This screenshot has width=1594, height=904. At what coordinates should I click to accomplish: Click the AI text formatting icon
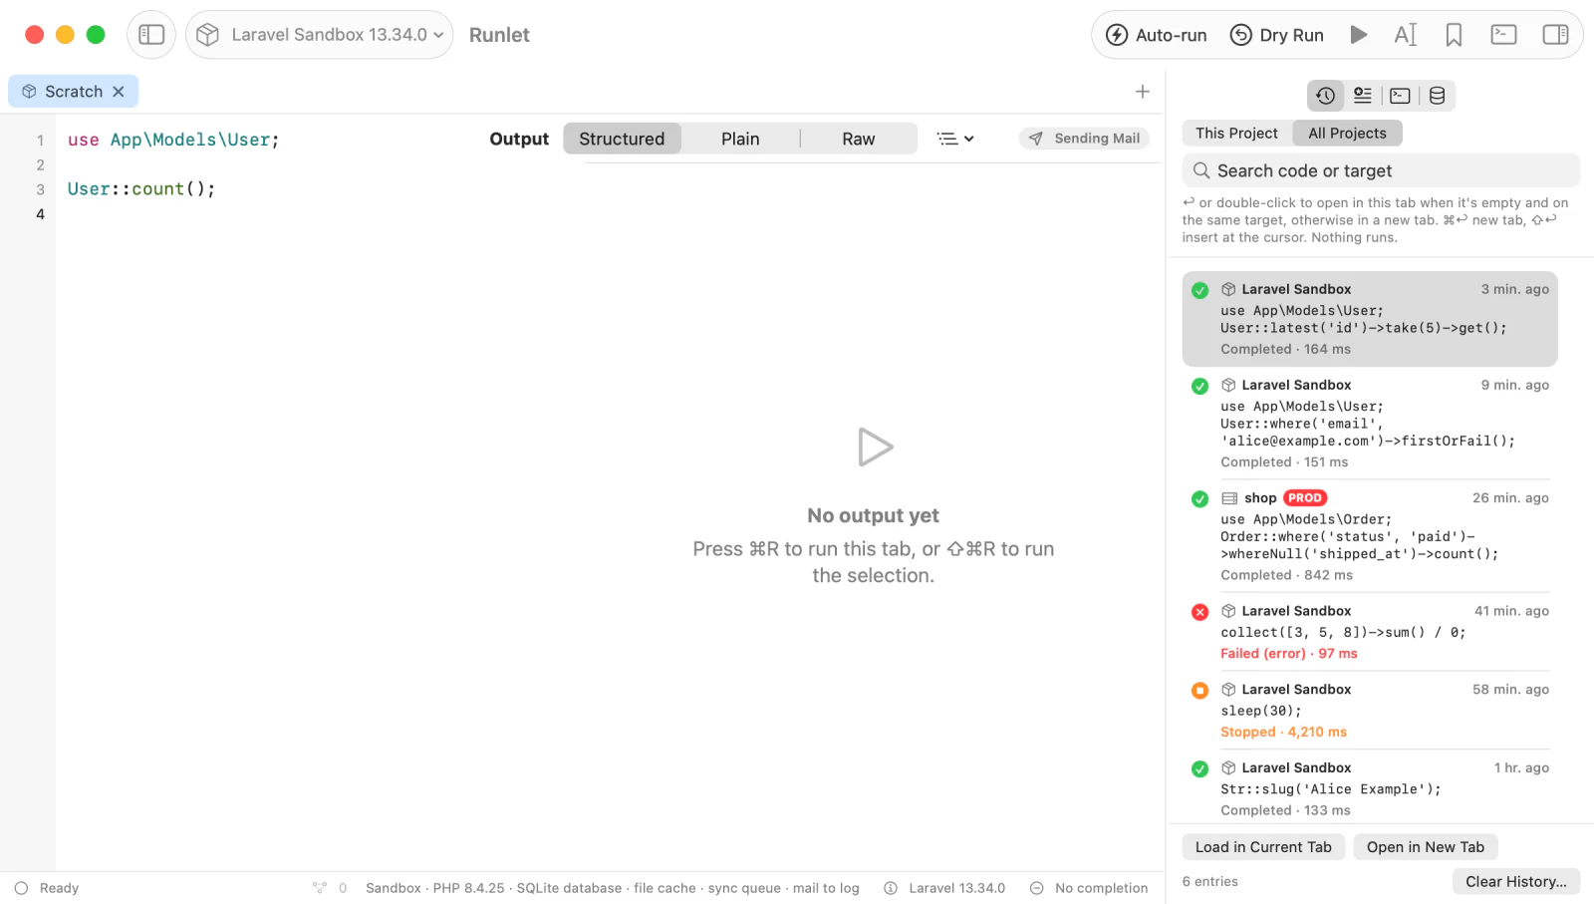click(x=1405, y=35)
